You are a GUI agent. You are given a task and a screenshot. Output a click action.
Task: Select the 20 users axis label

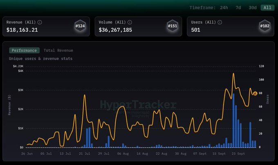[x=260, y=134]
